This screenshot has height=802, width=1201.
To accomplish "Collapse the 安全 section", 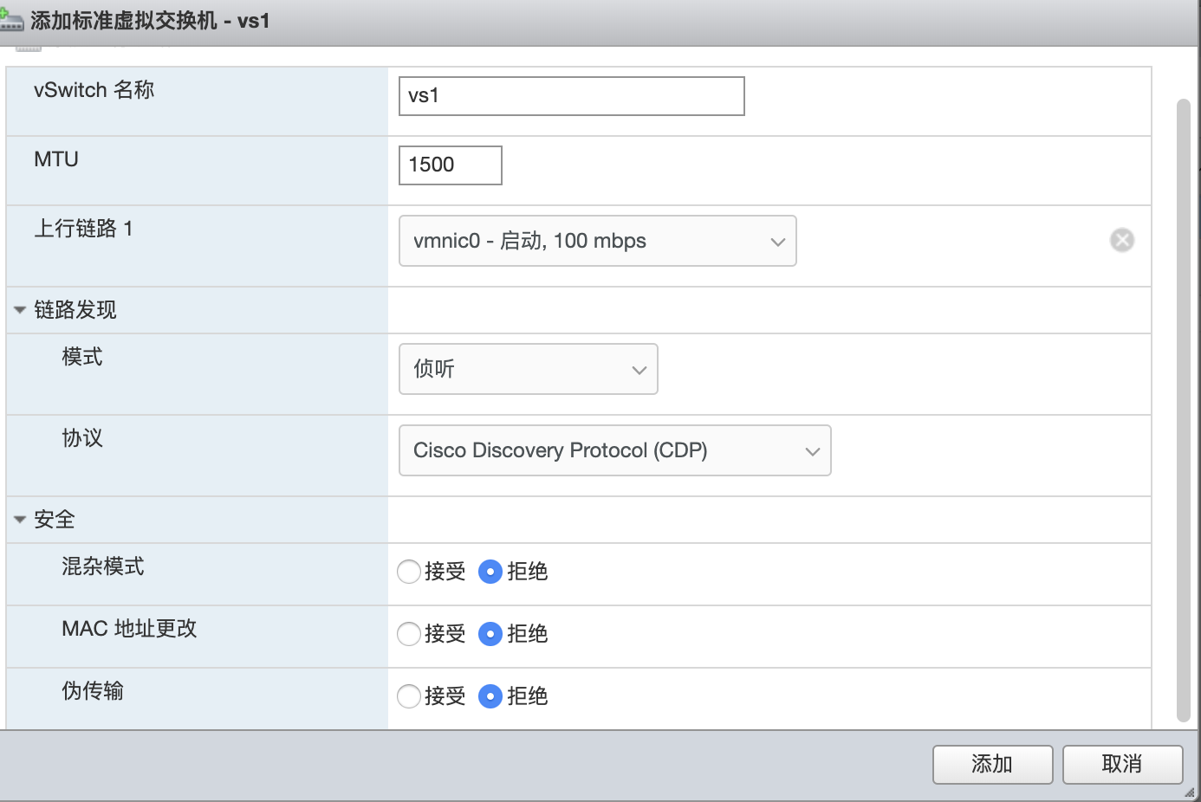I will [20, 520].
